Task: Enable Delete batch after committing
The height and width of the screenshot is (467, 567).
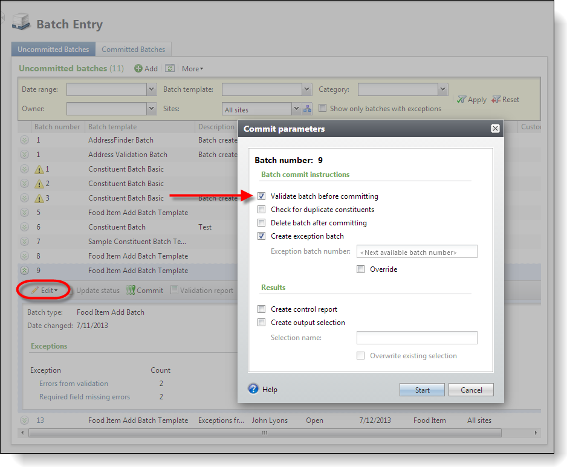Action: [262, 223]
